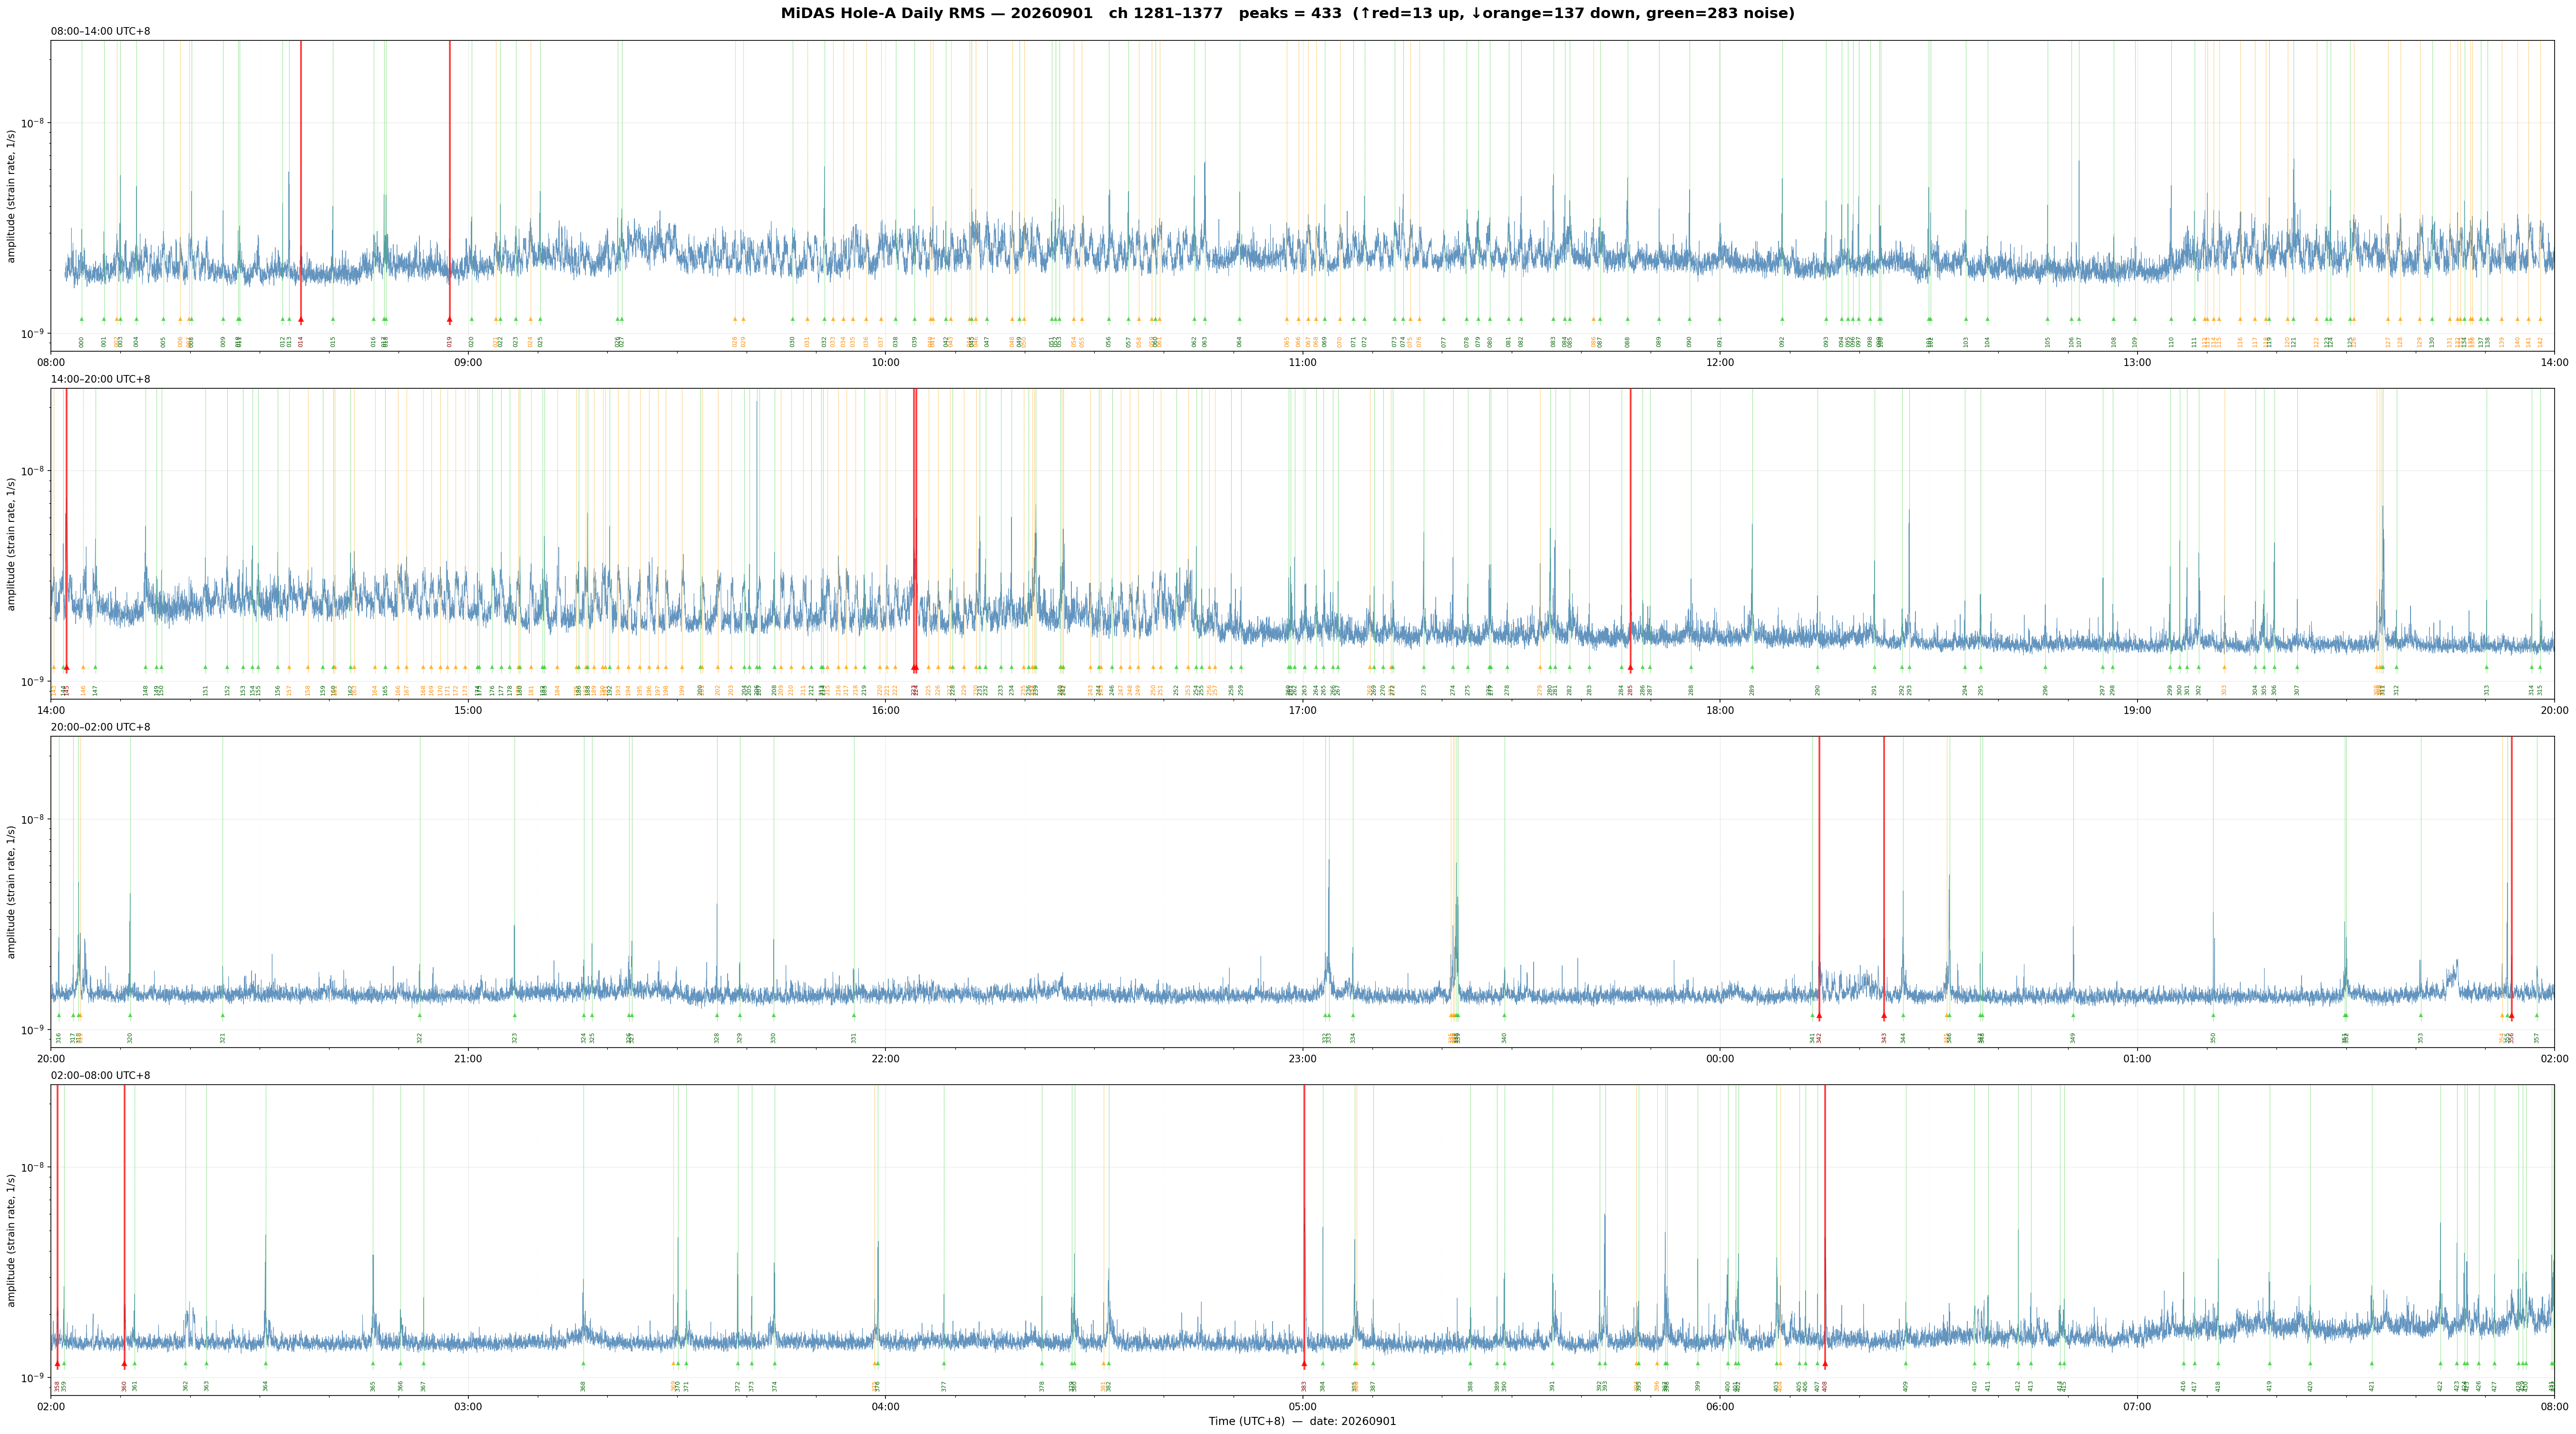
Task: Click the 17:00 time tick label
Action: 1302,711
